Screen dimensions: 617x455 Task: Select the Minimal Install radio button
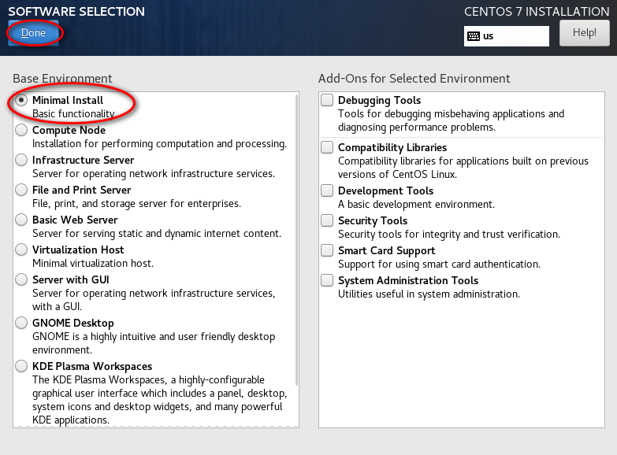point(21,100)
